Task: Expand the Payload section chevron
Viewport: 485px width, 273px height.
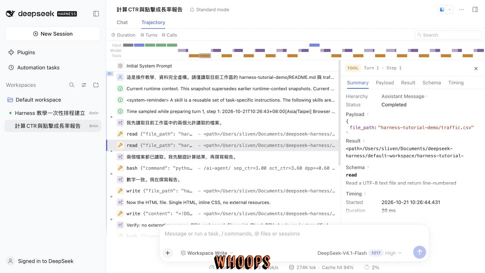Action: pyautogui.click(x=368, y=115)
